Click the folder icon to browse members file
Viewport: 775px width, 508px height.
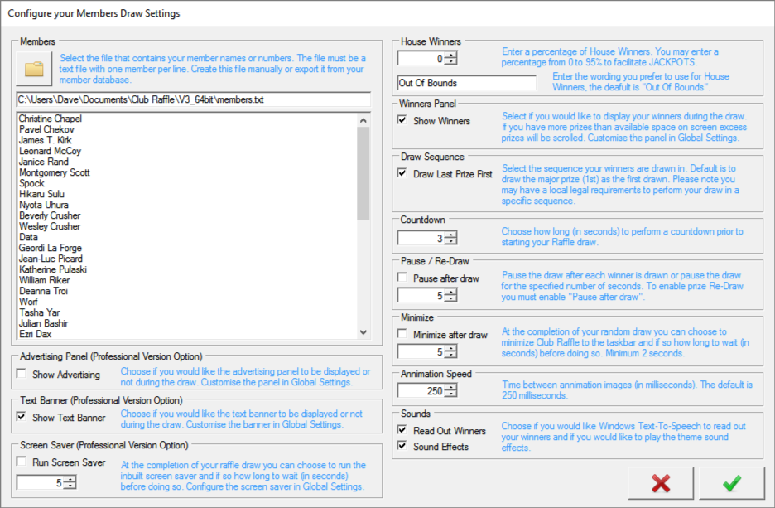pos(34,70)
